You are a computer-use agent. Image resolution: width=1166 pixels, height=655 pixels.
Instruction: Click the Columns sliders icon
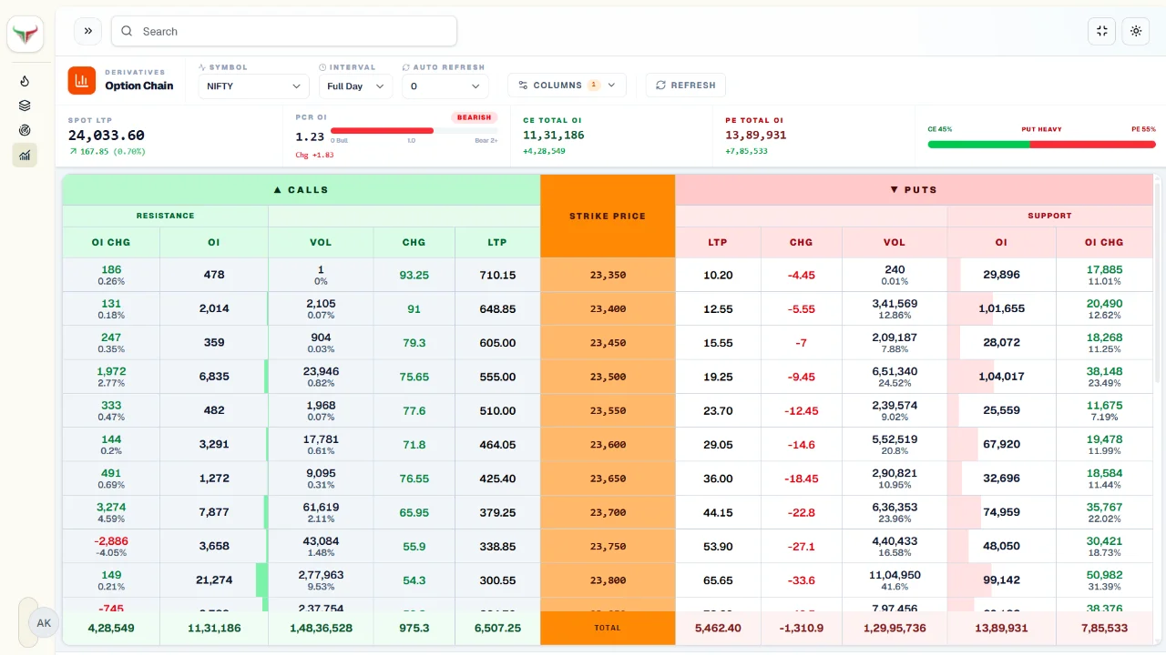pyautogui.click(x=523, y=86)
